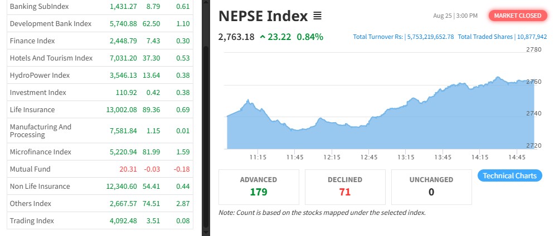This screenshot has height=236, width=554.
Task: Open the HydroPower Index entry
Action: [x=40, y=76]
